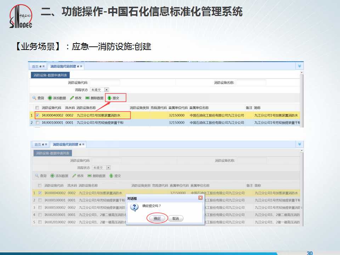Click the 消防设施代码 input field in upper screenshot

(105, 83)
